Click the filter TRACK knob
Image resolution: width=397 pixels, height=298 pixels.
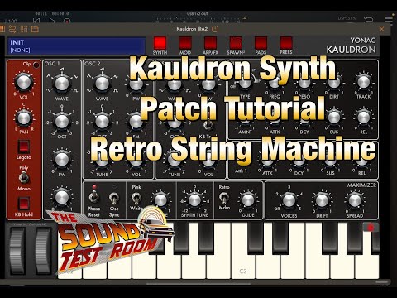(x=364, y=82)
